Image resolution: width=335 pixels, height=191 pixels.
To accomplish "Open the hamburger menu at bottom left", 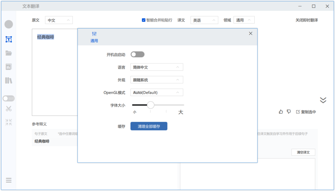I will pyautogui.click(x=9, y=180).
